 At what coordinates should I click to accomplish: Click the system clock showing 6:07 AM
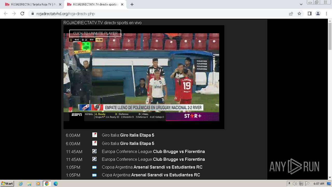[319, 184]
